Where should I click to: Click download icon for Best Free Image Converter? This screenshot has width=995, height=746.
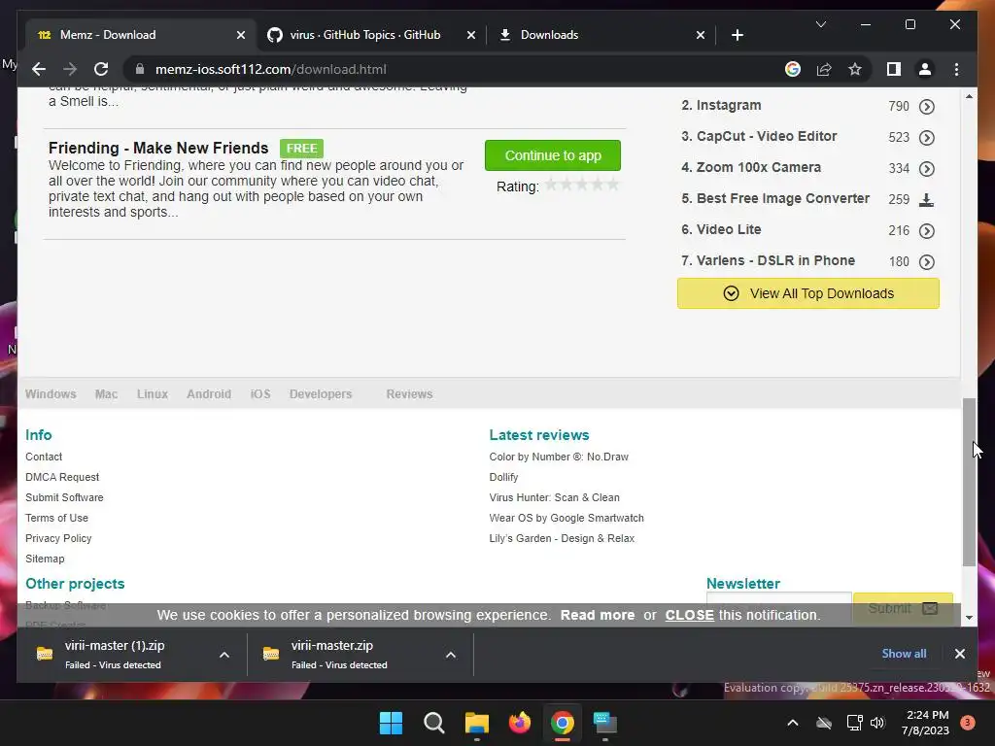tap(926, 200)
